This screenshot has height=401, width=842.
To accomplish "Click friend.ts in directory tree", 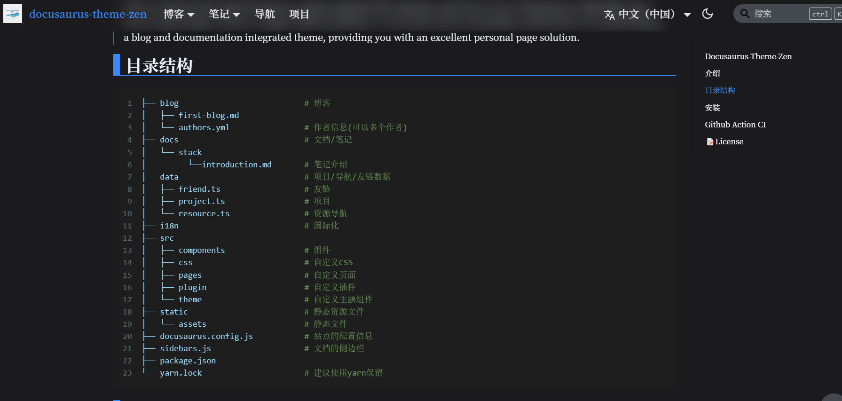I will click(199, 189).
